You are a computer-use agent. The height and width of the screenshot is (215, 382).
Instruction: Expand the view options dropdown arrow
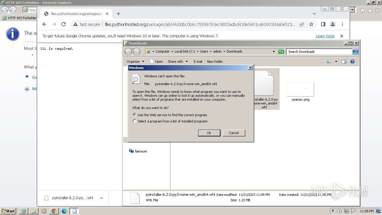pyautogui.click(x=336, y=62)
